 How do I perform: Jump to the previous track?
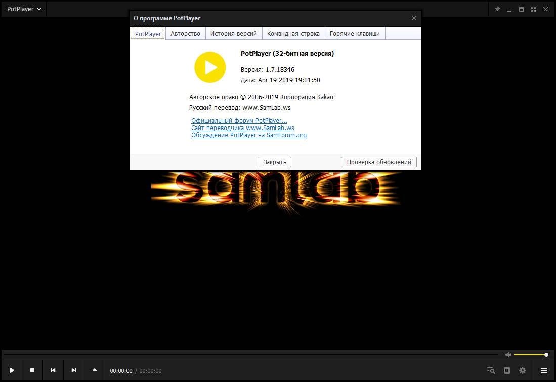coord(53,370)
